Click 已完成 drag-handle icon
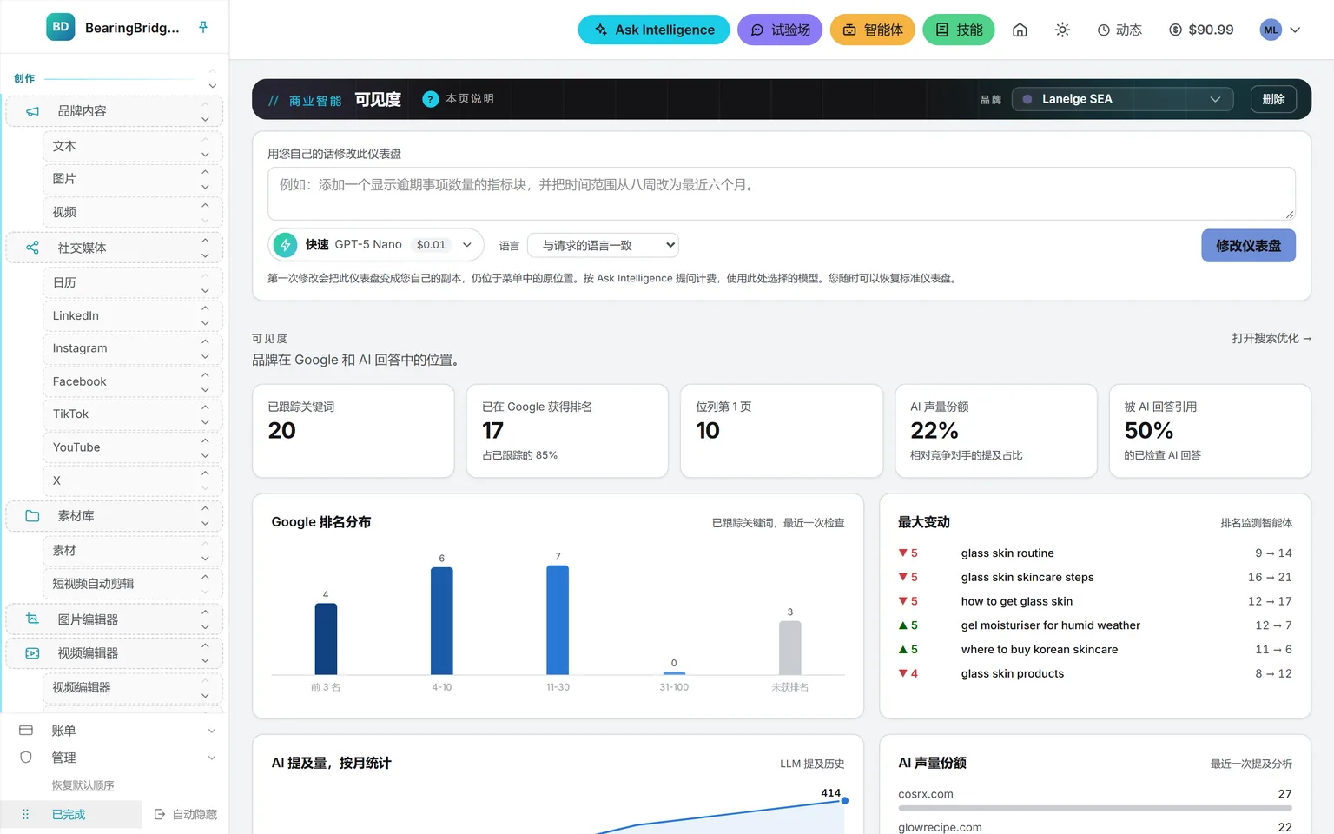1334x834 pixels. (x=25, y=815)
